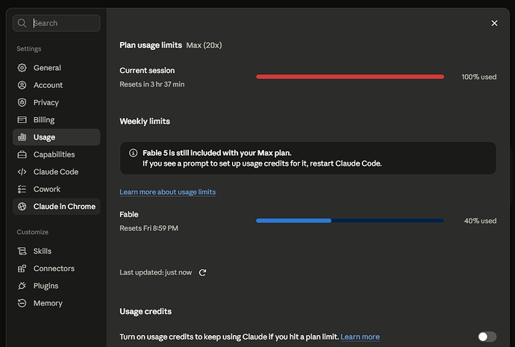Click the 'Max (20x)' plan label

pos(204,46)
